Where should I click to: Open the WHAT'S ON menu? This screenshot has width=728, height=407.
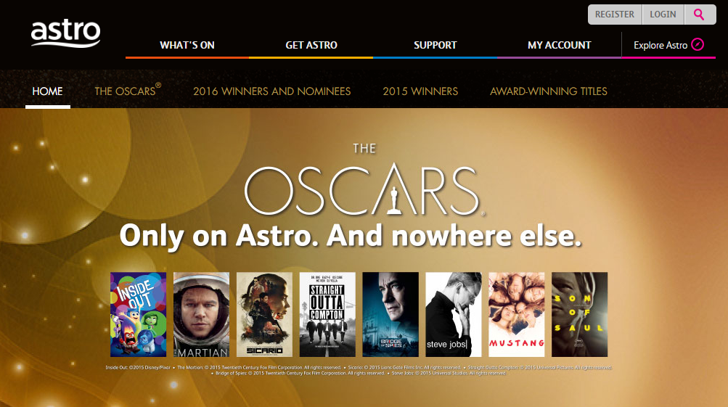click(x=187, y=45)
